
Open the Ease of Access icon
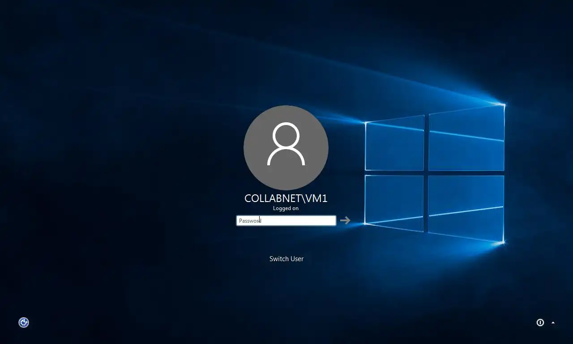click(x=24, y=322)
